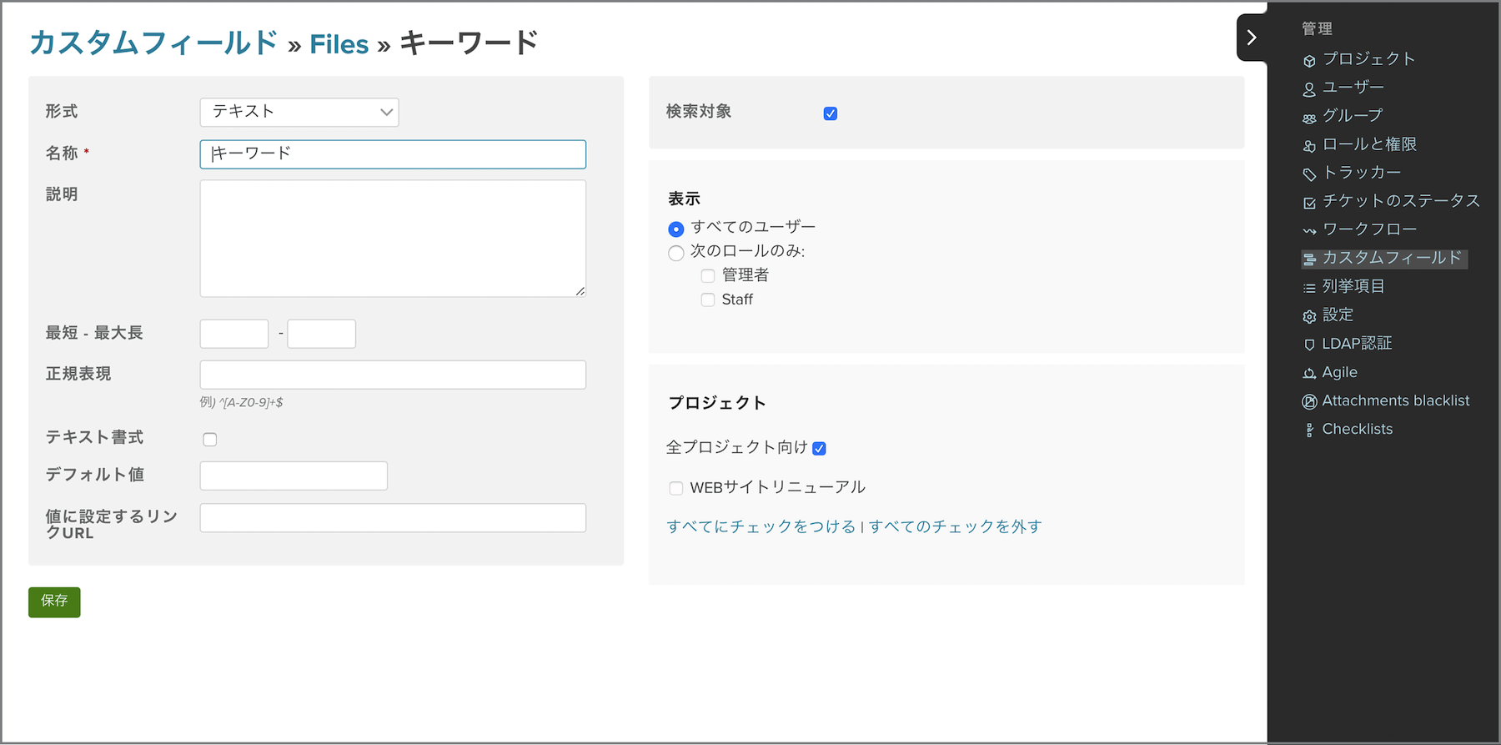This screenshot has width=1501, height=745.
Task: Open プロジェクト in the admin menu
Action: (x=1368, y=59)
